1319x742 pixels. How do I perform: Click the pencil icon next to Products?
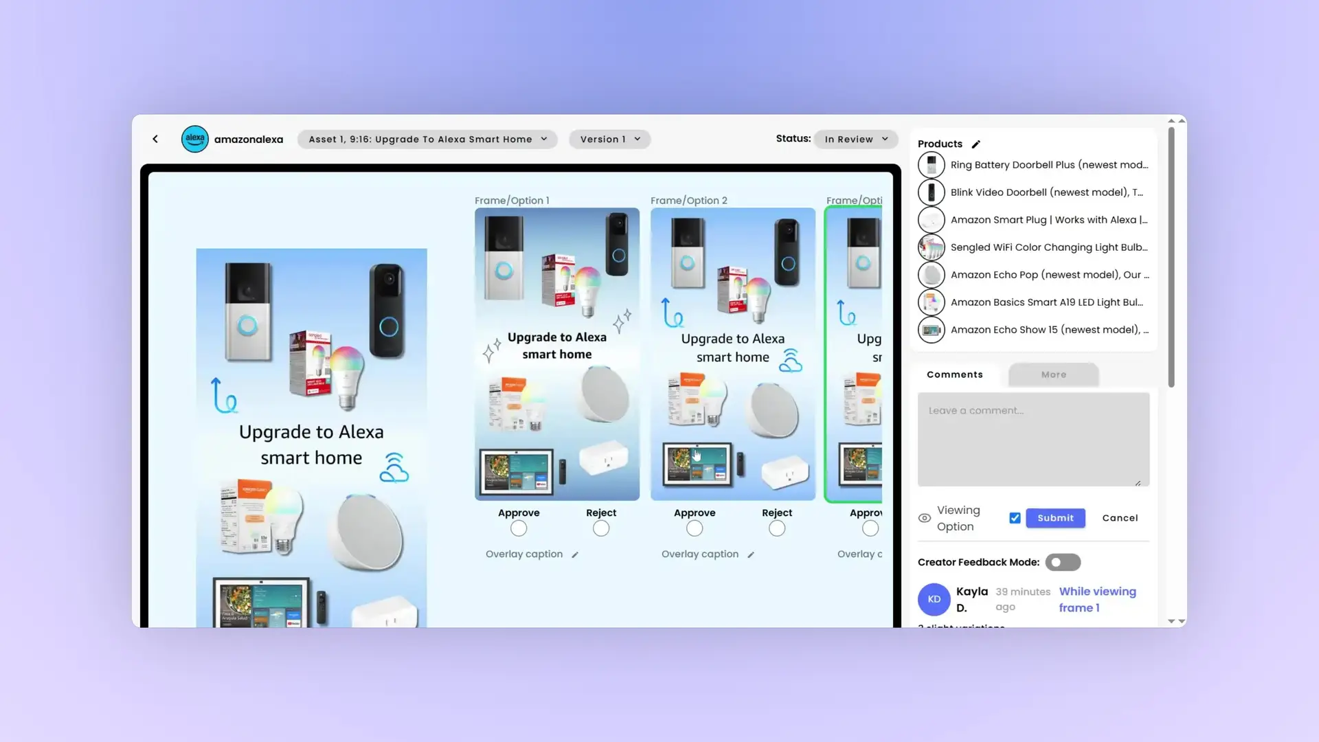[976, 144]
